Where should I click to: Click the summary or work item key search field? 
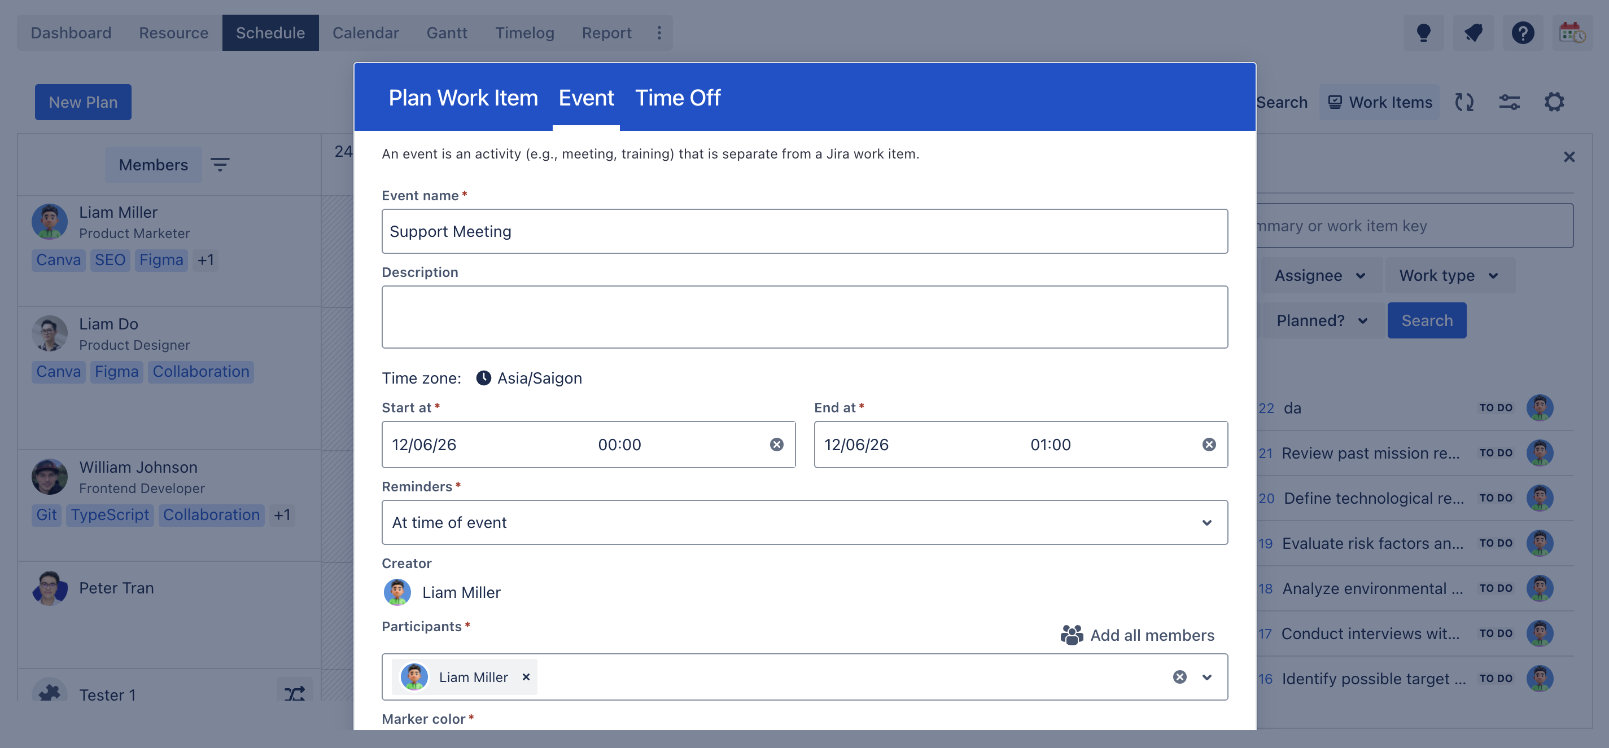coord(1414,226)
